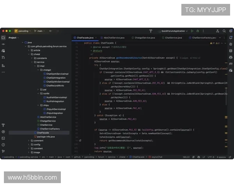234x187 pixels.
Task: Click the UTF-8 encoding in status bar
Action: [x=211, y=157]
